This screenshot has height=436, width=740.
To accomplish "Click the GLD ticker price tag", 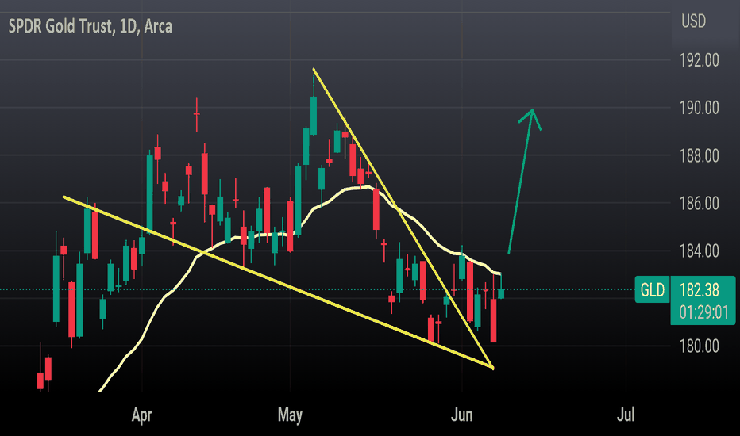I will point(652,289).
